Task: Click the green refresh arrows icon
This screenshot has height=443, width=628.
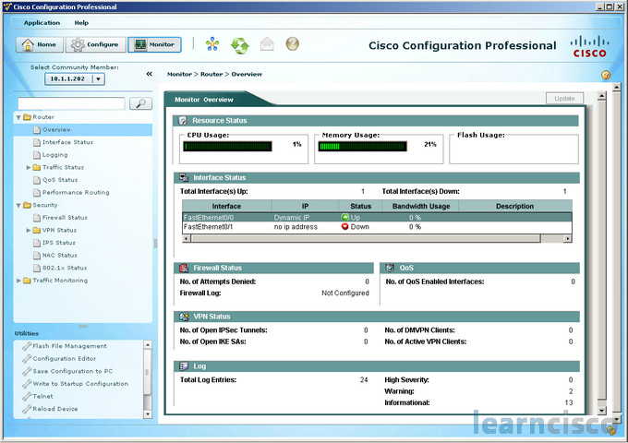Action: 240,45
